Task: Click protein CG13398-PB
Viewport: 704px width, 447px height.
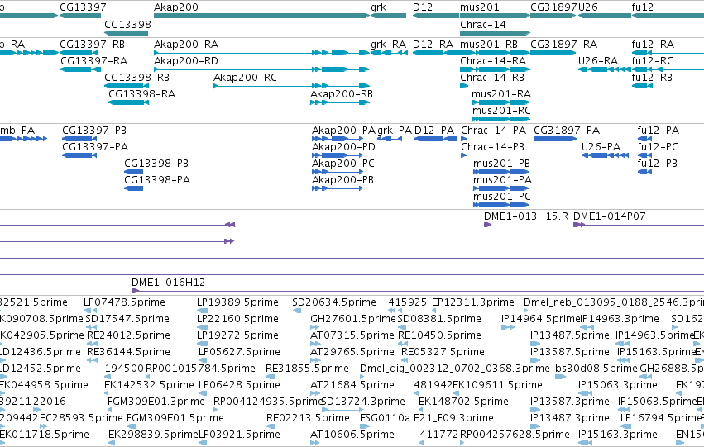Action: coord(133,172)
